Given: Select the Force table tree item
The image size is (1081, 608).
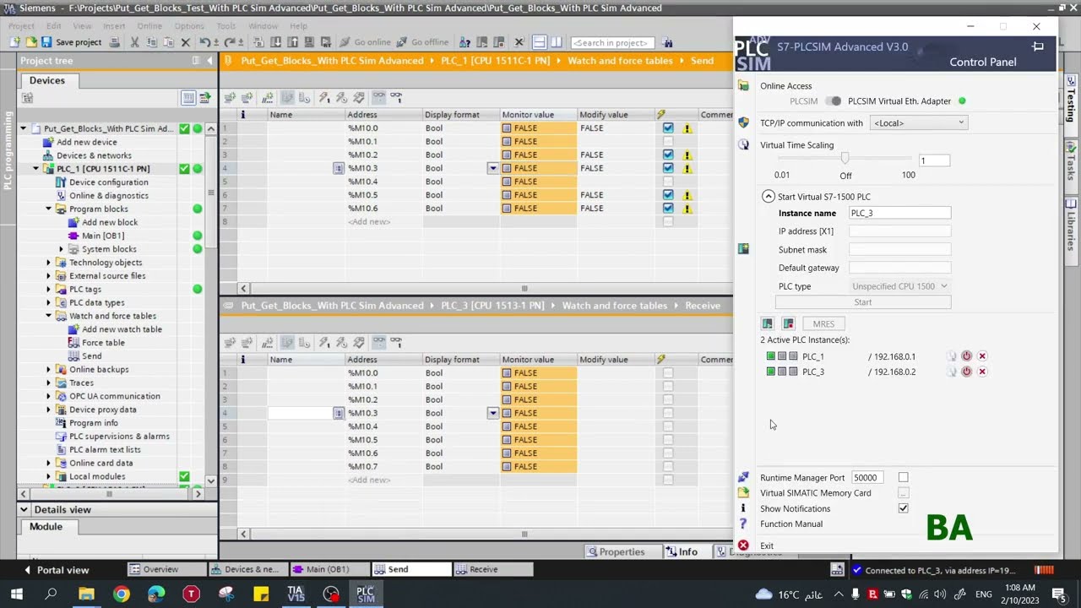Looking at the screenshot, I should tap(103, 343).
